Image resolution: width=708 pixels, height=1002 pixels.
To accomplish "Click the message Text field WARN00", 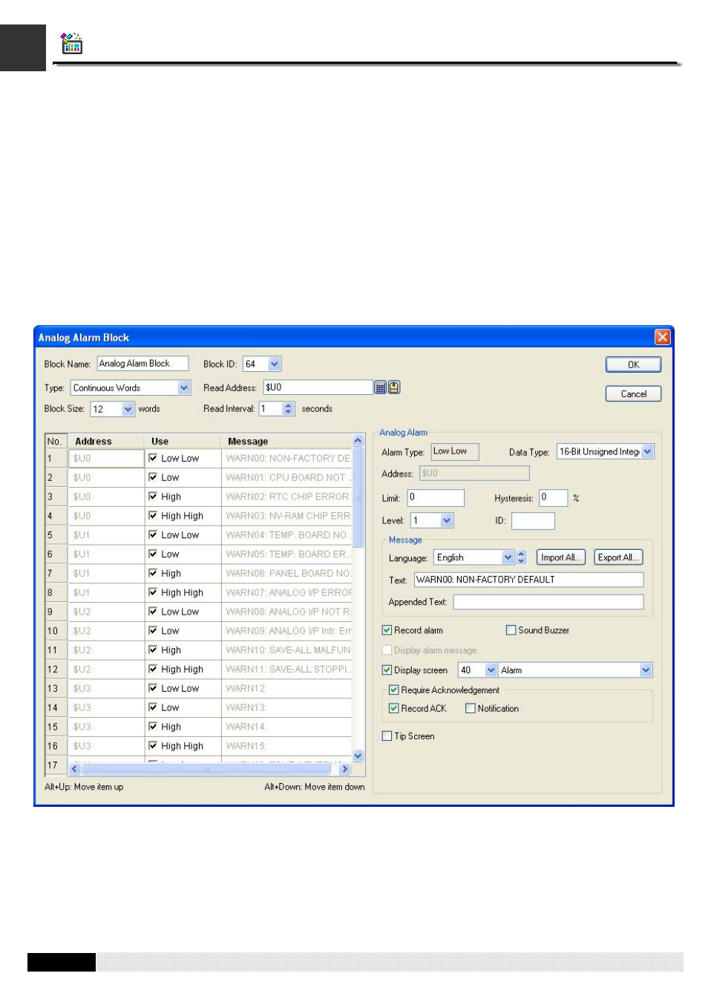I will pyautogui.click(x=528, y=580).
